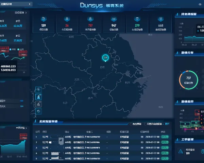Select alarm row 3 in the real-time alarm list
204x163 pixels.
pyautogui.click(x=102, y=148)
